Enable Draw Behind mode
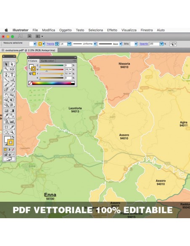 [9, 154]
